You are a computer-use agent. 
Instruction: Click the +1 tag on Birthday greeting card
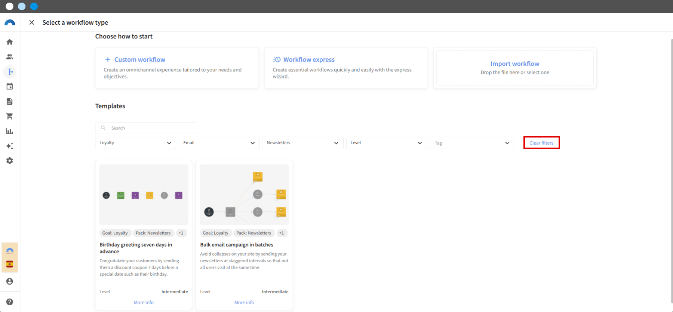(x=181, y=233)
